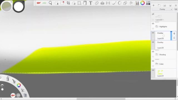Click the Layer29 reorder handle icon
Image resolution: width=178 pixels, height=100 pixels.
(174, 33)
